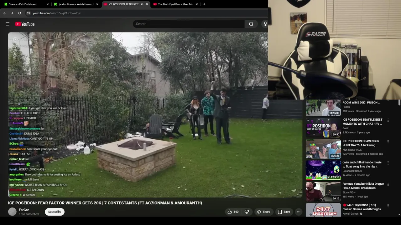
Task: Click Kawaii Games channel name
Action: (350, 214)
